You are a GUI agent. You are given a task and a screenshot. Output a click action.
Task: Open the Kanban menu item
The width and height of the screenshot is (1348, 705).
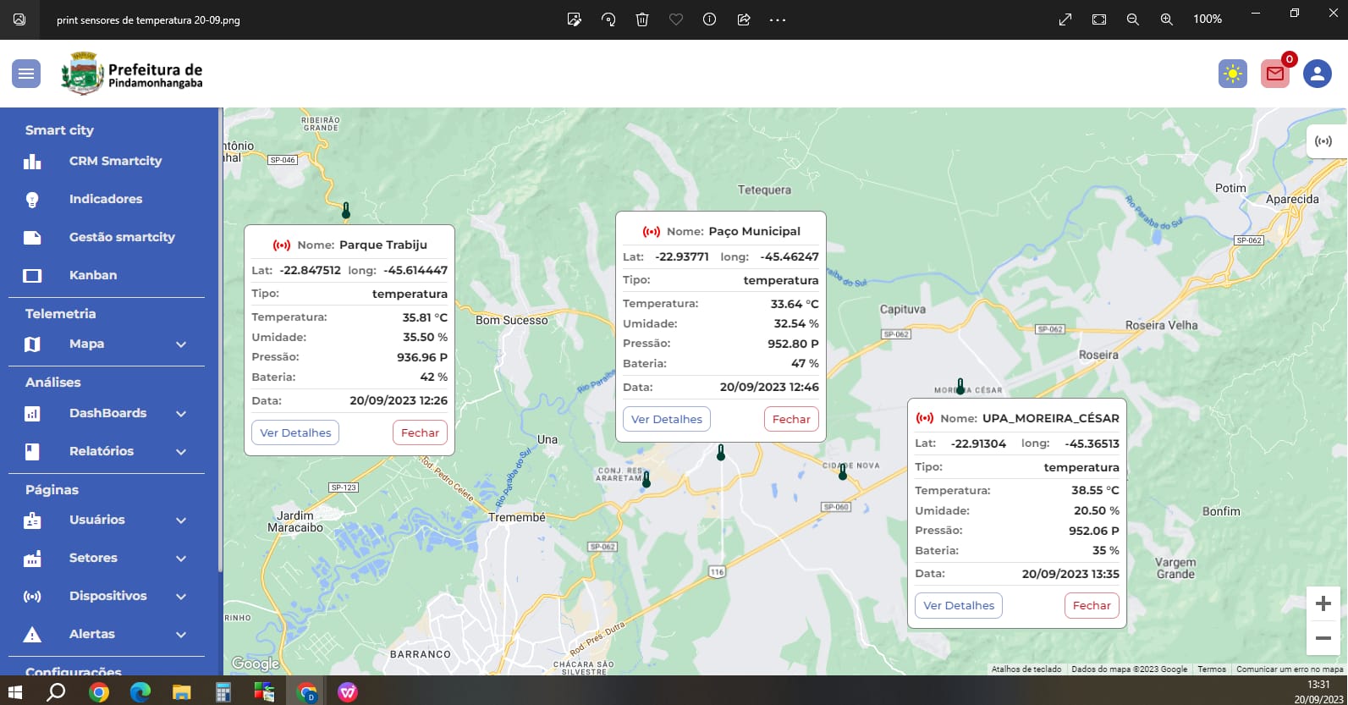(x=93, y=275)
